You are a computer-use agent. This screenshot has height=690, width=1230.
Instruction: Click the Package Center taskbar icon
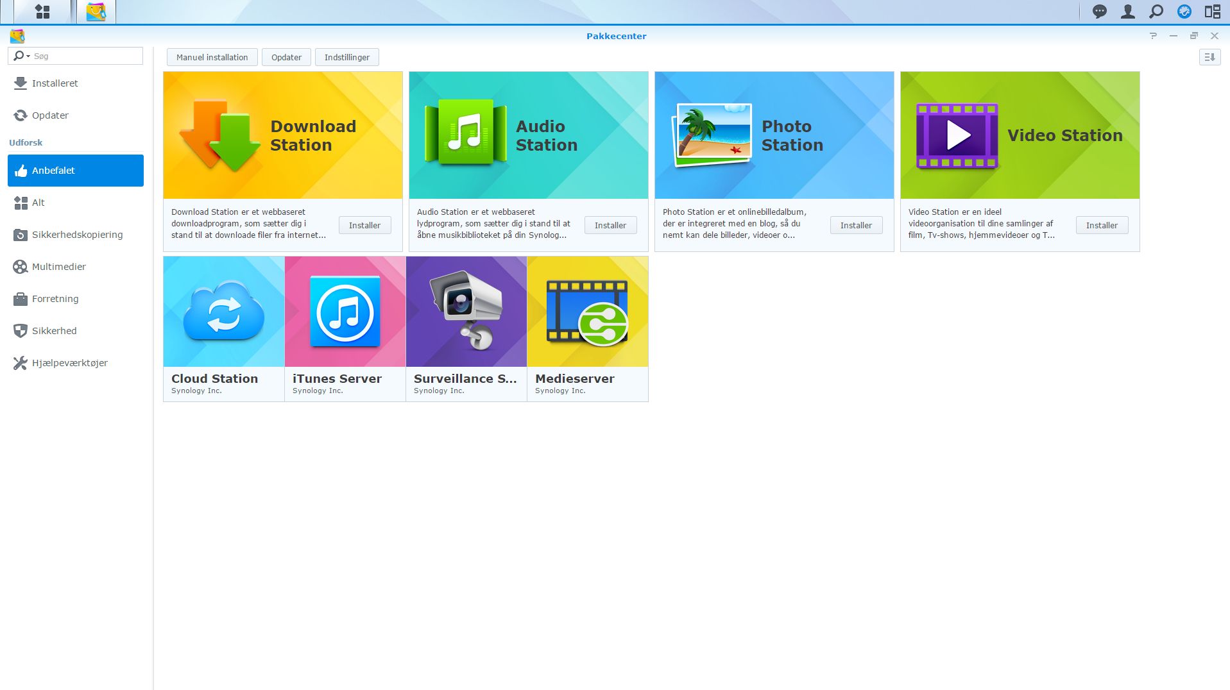pyautogui.click(x=96, y=12)
